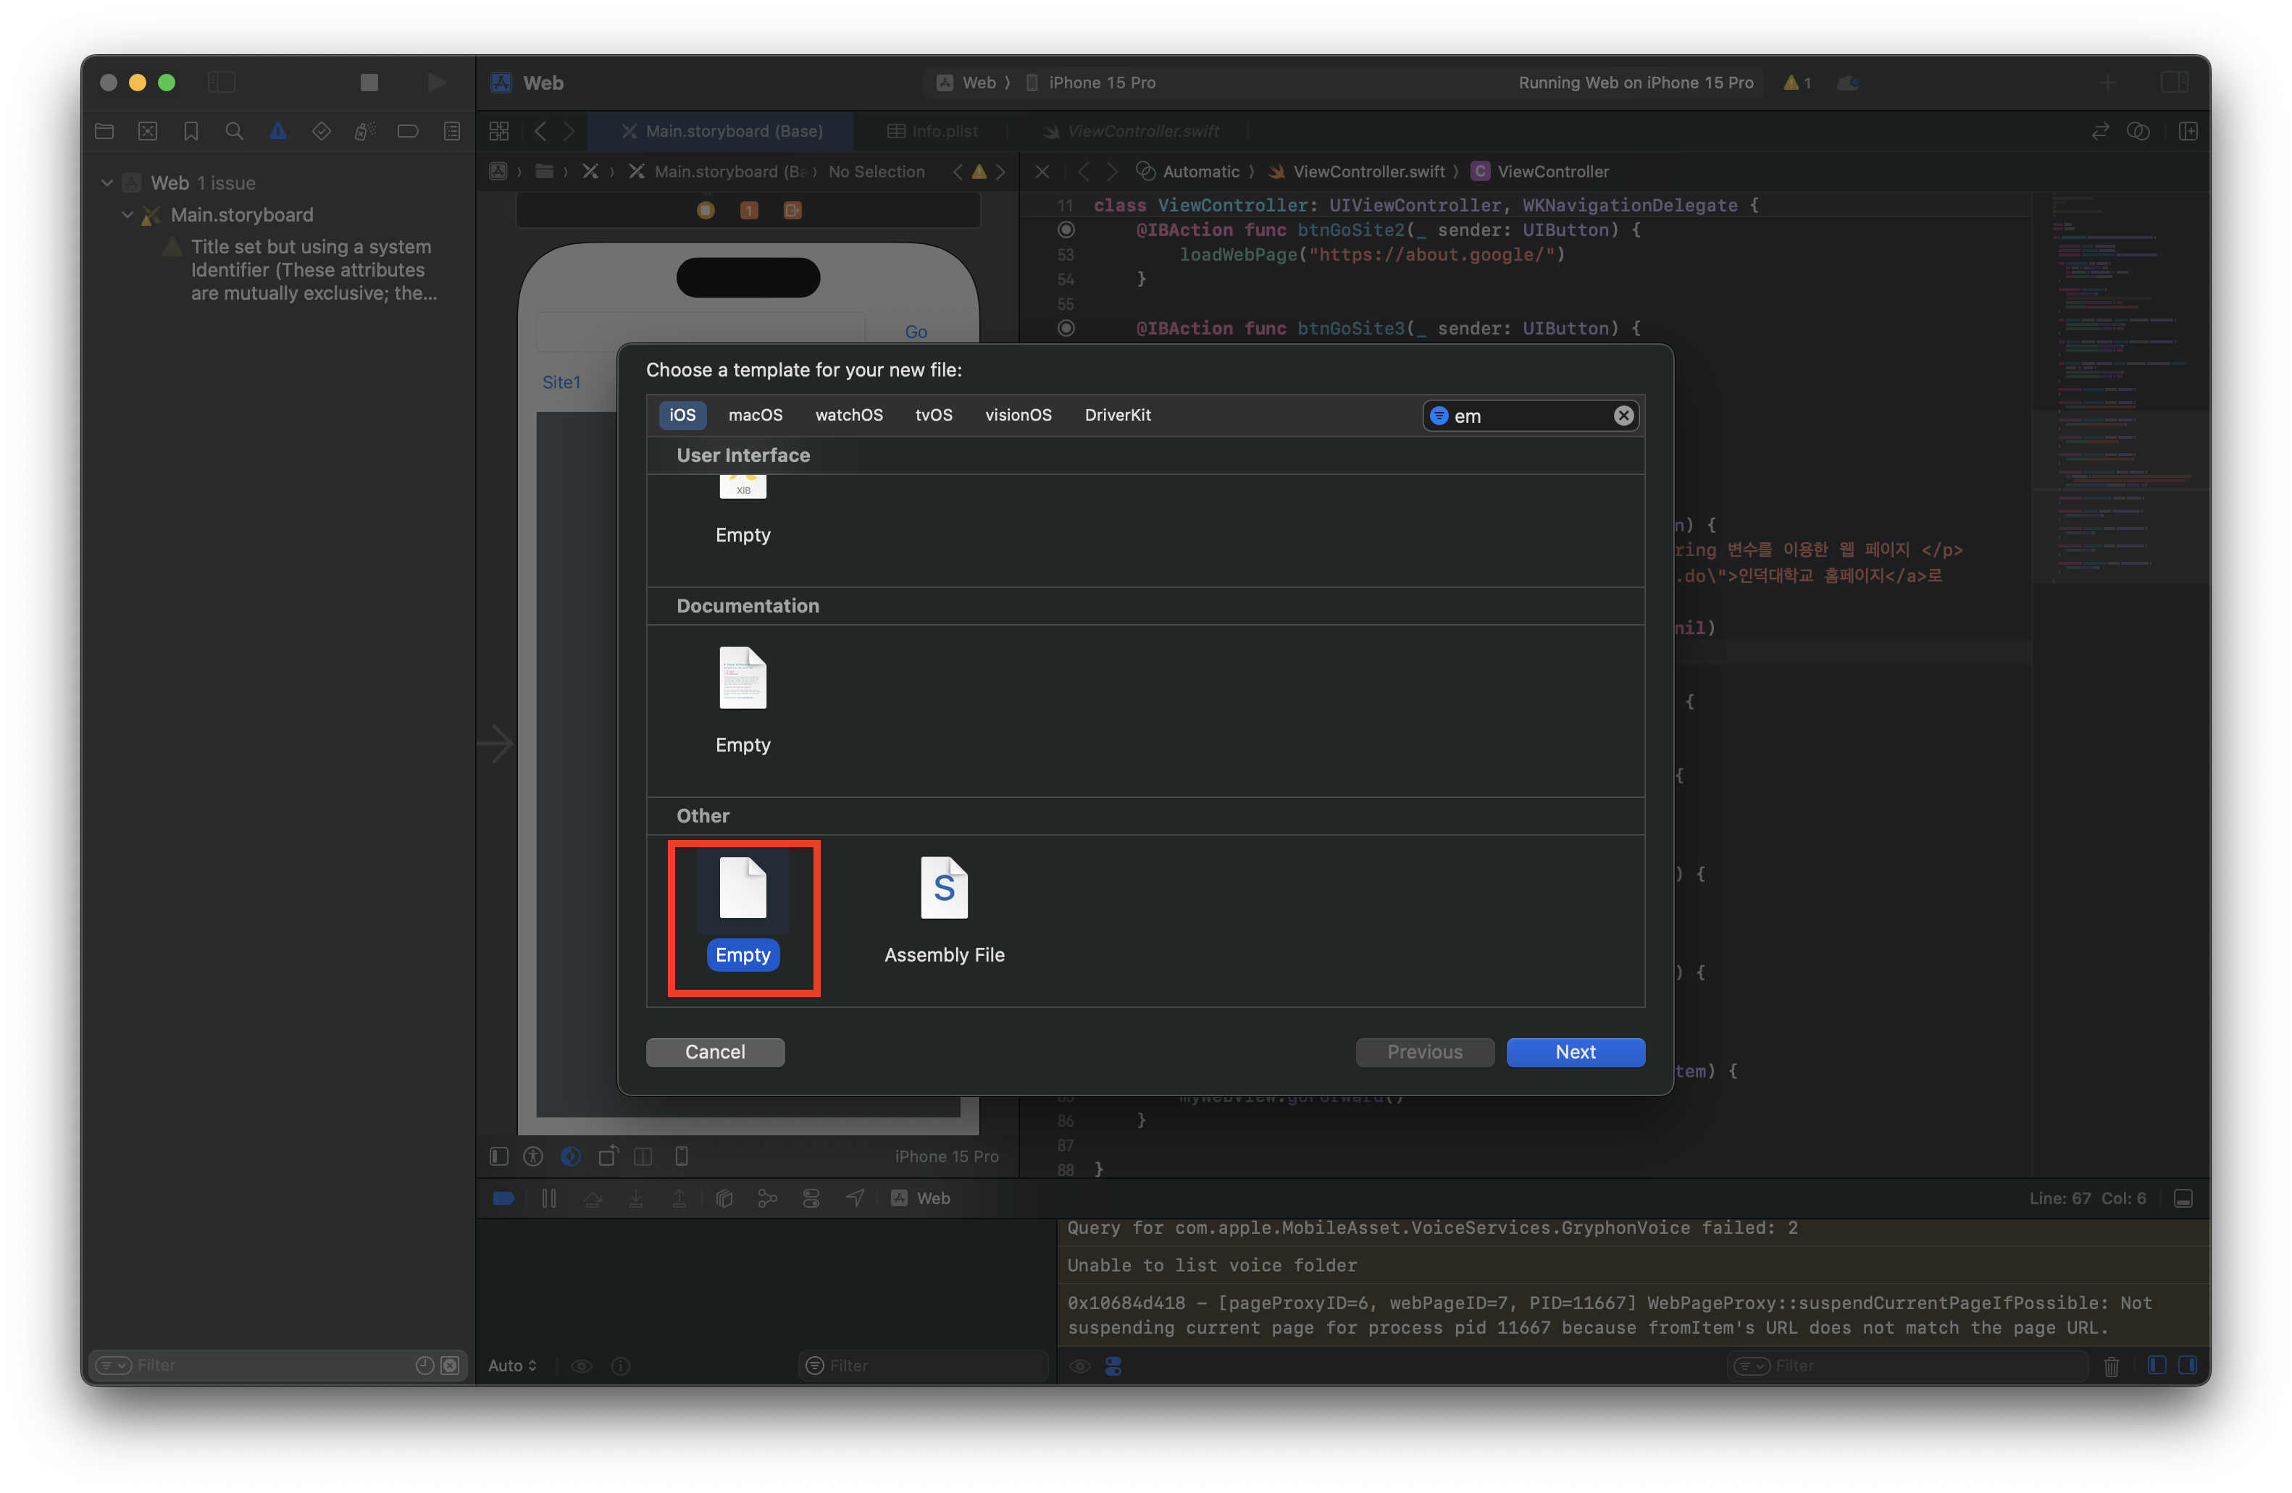2292x1493 pixels.
Task: Open the Bookmark navigator icon
Action: [x=191, y=131]
